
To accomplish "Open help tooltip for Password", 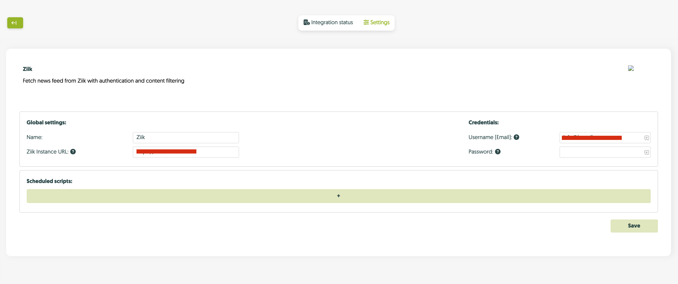I will tap(497, 152).
